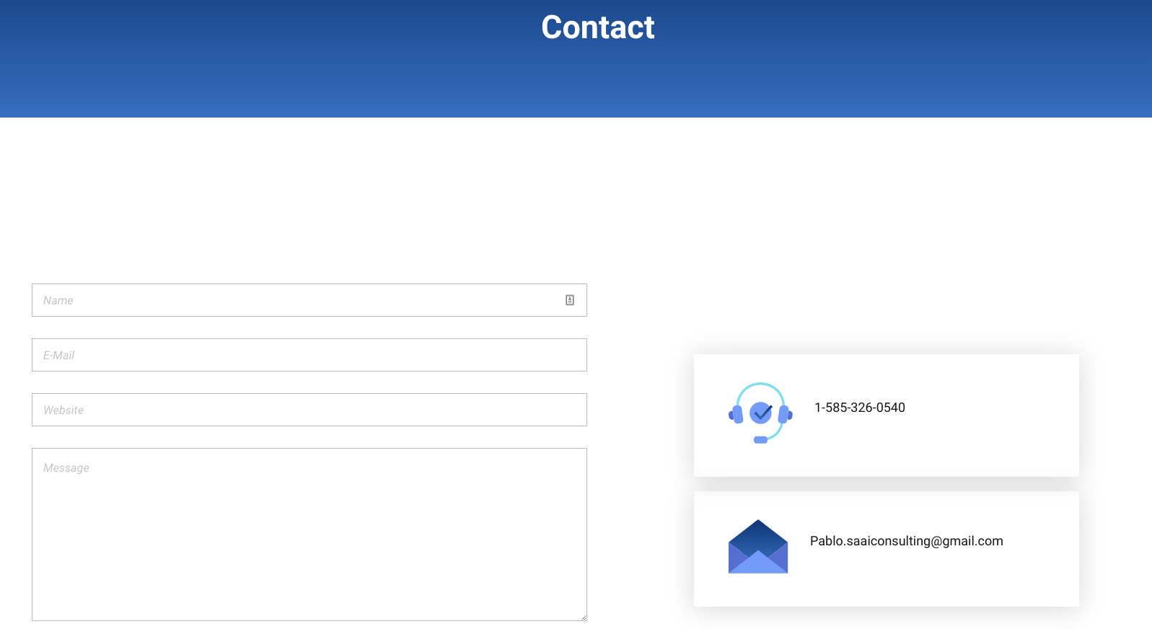Click the headset microphone tip
1152x629 pixels.
point(760,440)
